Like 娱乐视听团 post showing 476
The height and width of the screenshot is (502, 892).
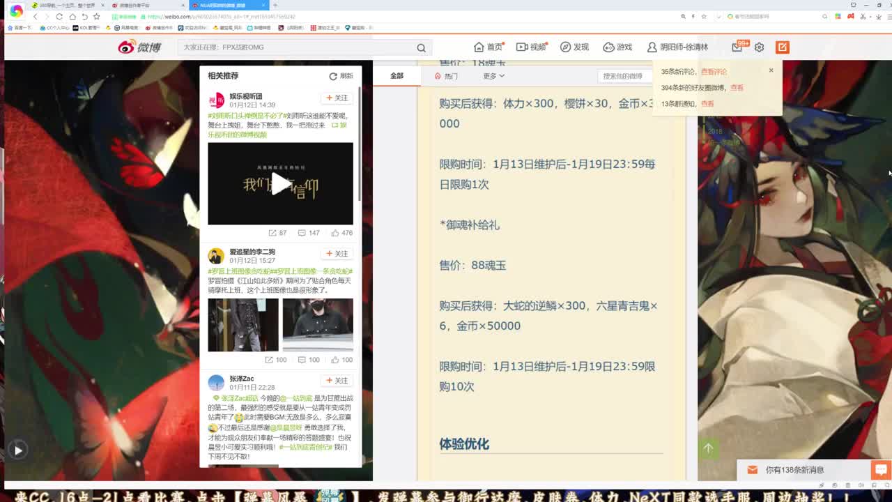click(x=342, y=233)
